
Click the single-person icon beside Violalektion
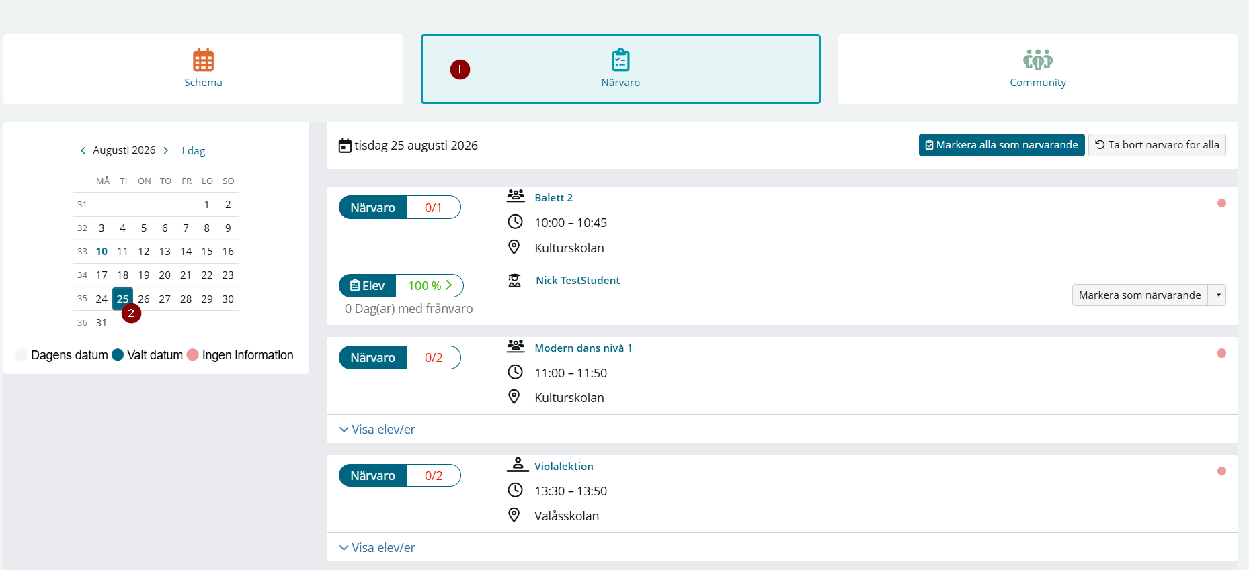518,465
